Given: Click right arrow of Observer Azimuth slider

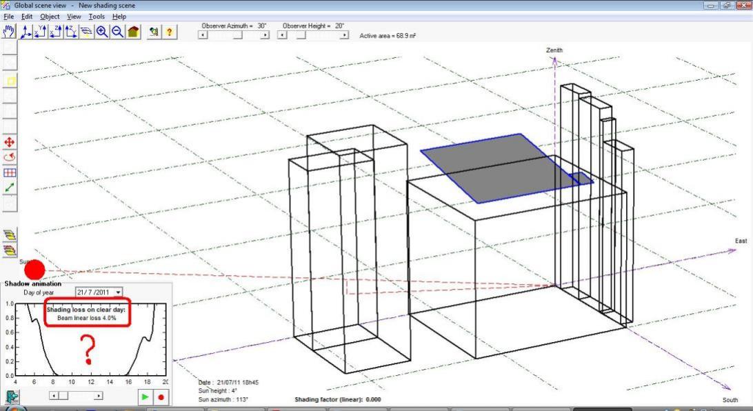Looking at the screenshot, I should click(265, 35).
